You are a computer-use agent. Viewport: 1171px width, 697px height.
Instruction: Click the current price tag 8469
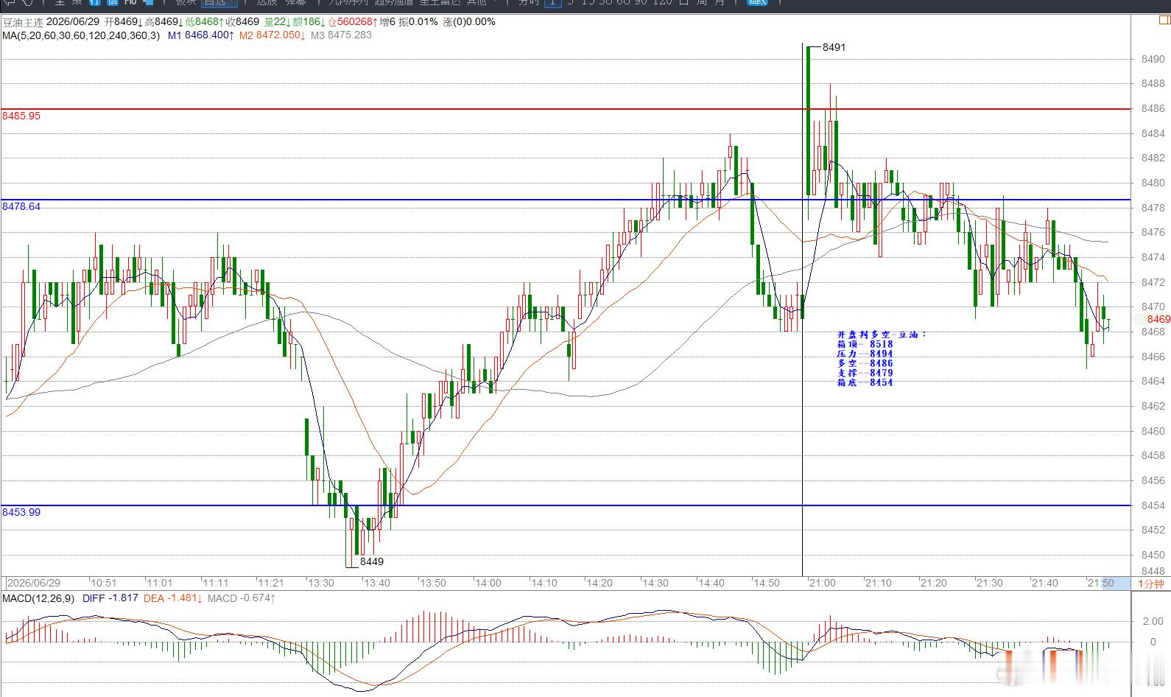tap(1158, 319)
